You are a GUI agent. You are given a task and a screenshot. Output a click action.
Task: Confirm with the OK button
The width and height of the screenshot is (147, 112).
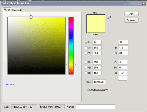click(131, 14)
